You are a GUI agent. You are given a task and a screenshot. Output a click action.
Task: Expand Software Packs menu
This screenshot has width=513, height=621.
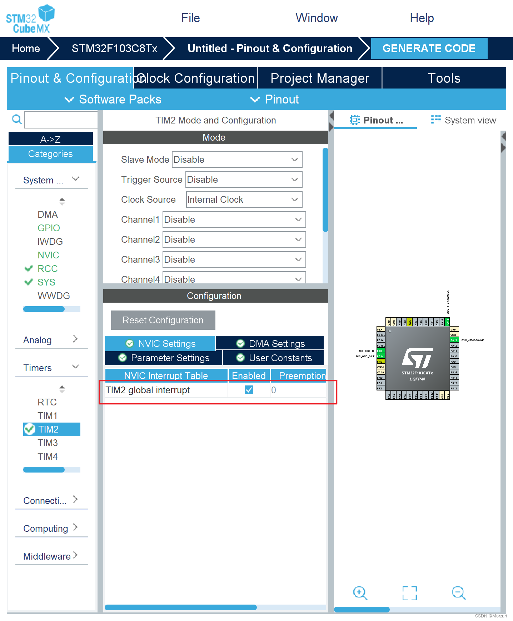[x=113, y=99]
